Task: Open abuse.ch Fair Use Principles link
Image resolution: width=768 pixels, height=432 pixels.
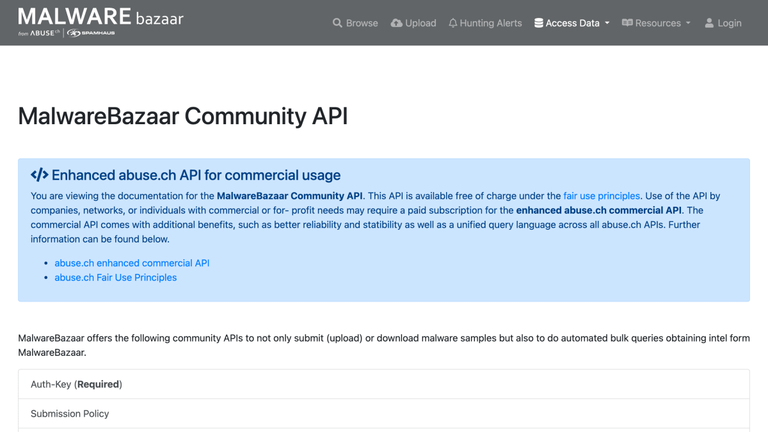Action: [115, 277]
